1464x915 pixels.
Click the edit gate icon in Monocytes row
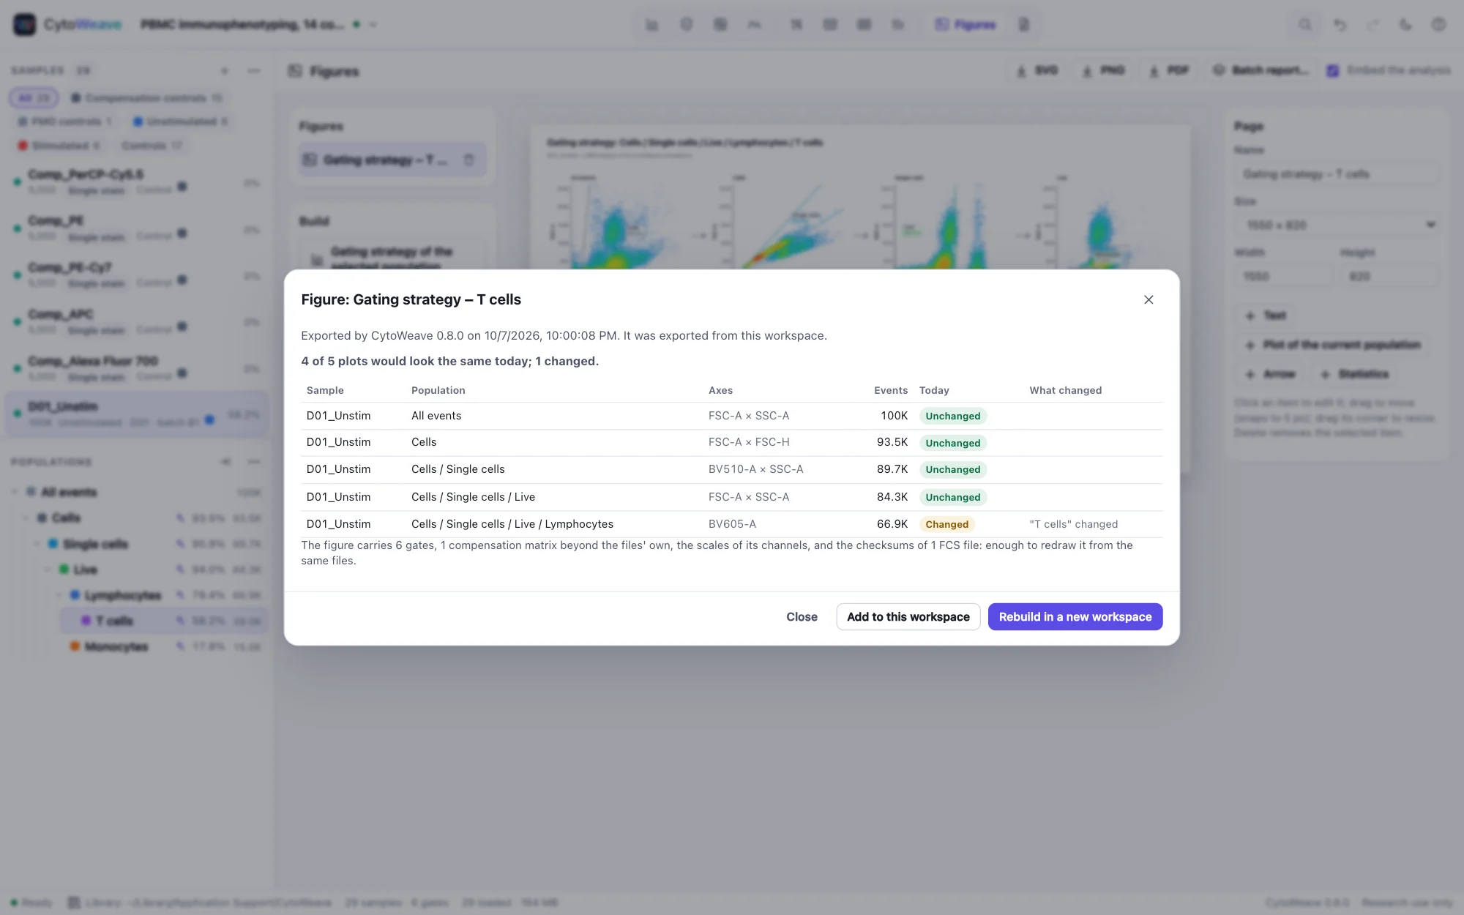coord(180,646)
